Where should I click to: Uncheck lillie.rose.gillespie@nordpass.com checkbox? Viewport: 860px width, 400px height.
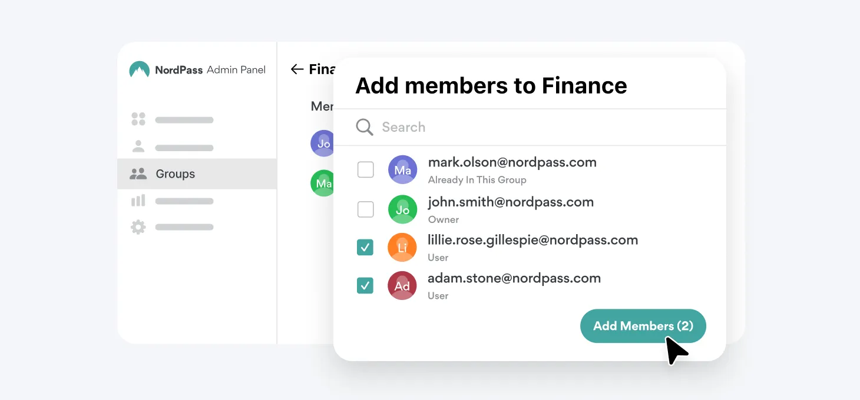(x=365, y=248)
